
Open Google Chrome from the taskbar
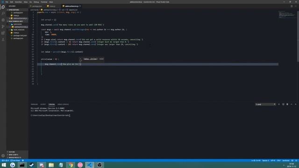(x=71, y=165)
